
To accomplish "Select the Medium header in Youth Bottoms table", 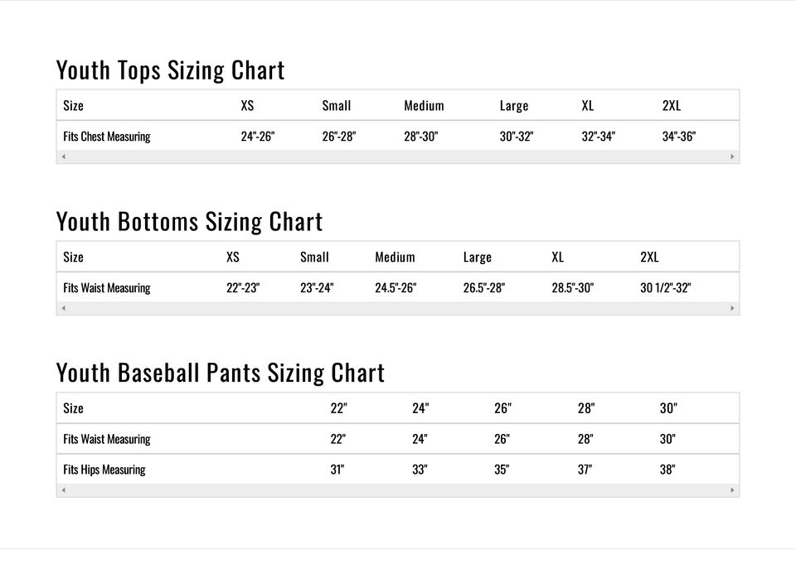I will (x=395, y=257).
